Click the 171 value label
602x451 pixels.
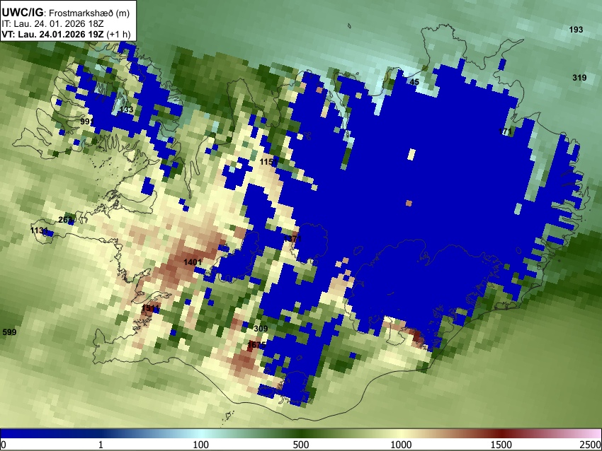pyautogui.click(x=505, y=131)
